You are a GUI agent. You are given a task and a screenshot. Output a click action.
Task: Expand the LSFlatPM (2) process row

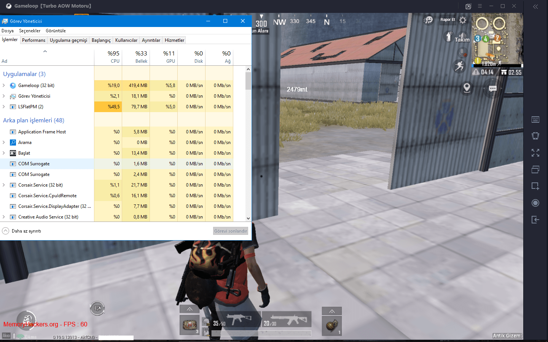coord(4,107)
